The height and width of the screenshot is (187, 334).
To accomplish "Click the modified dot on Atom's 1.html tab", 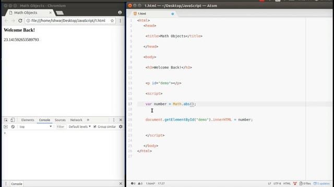I will (x=173, y=14).
